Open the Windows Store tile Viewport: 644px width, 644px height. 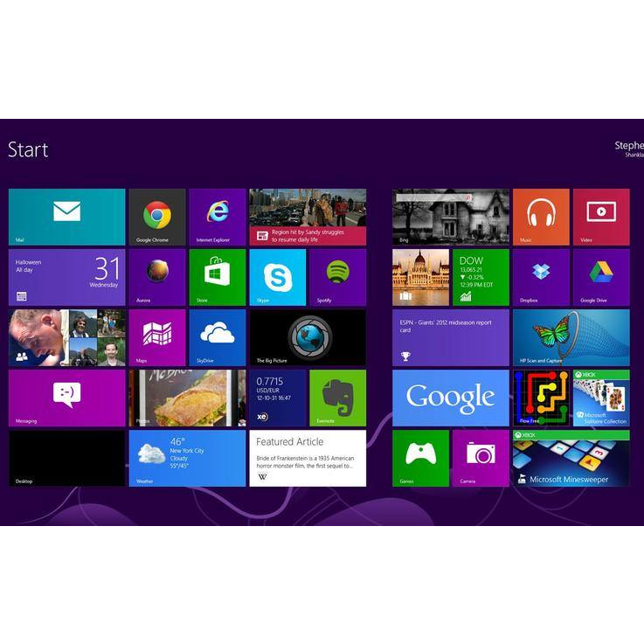pos(218,277)
